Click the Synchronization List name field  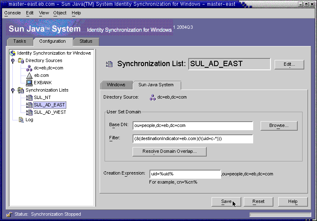(x=229, y=64)
